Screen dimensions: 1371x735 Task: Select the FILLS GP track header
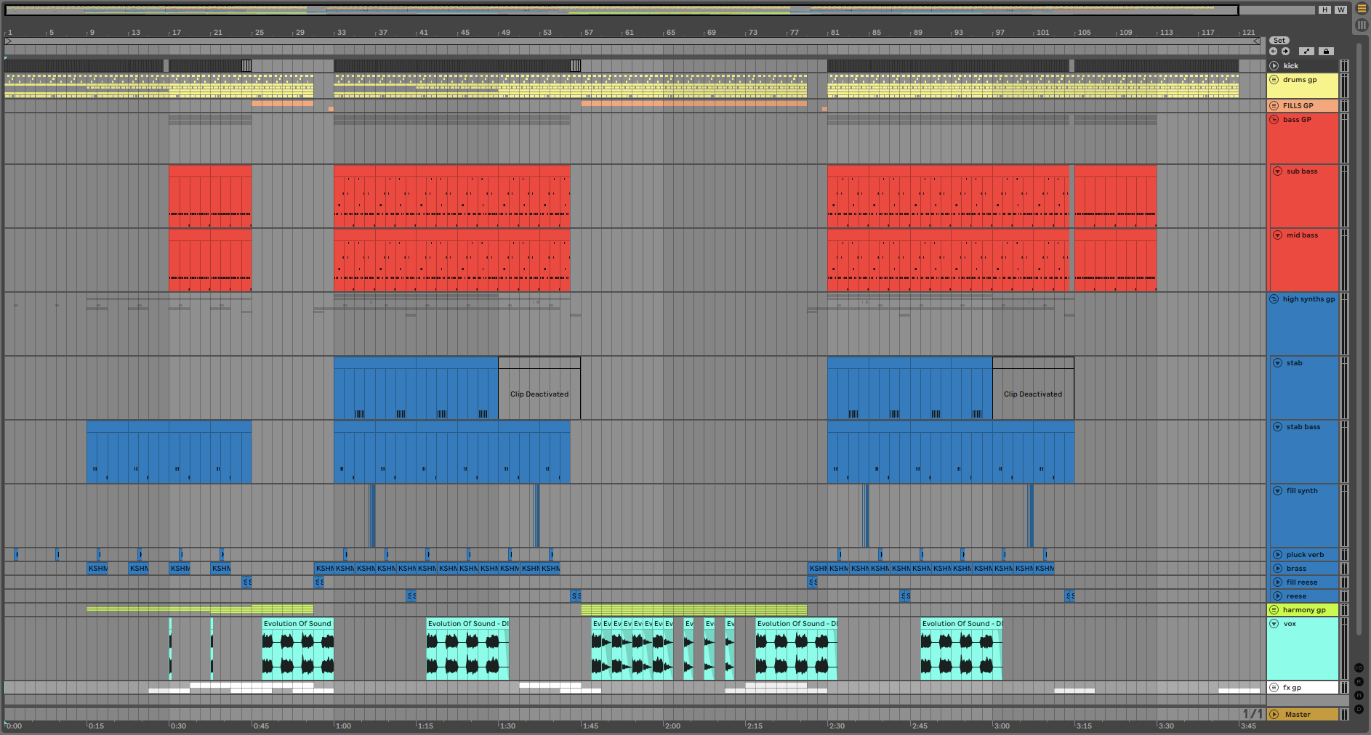(x=1303, y=105)
